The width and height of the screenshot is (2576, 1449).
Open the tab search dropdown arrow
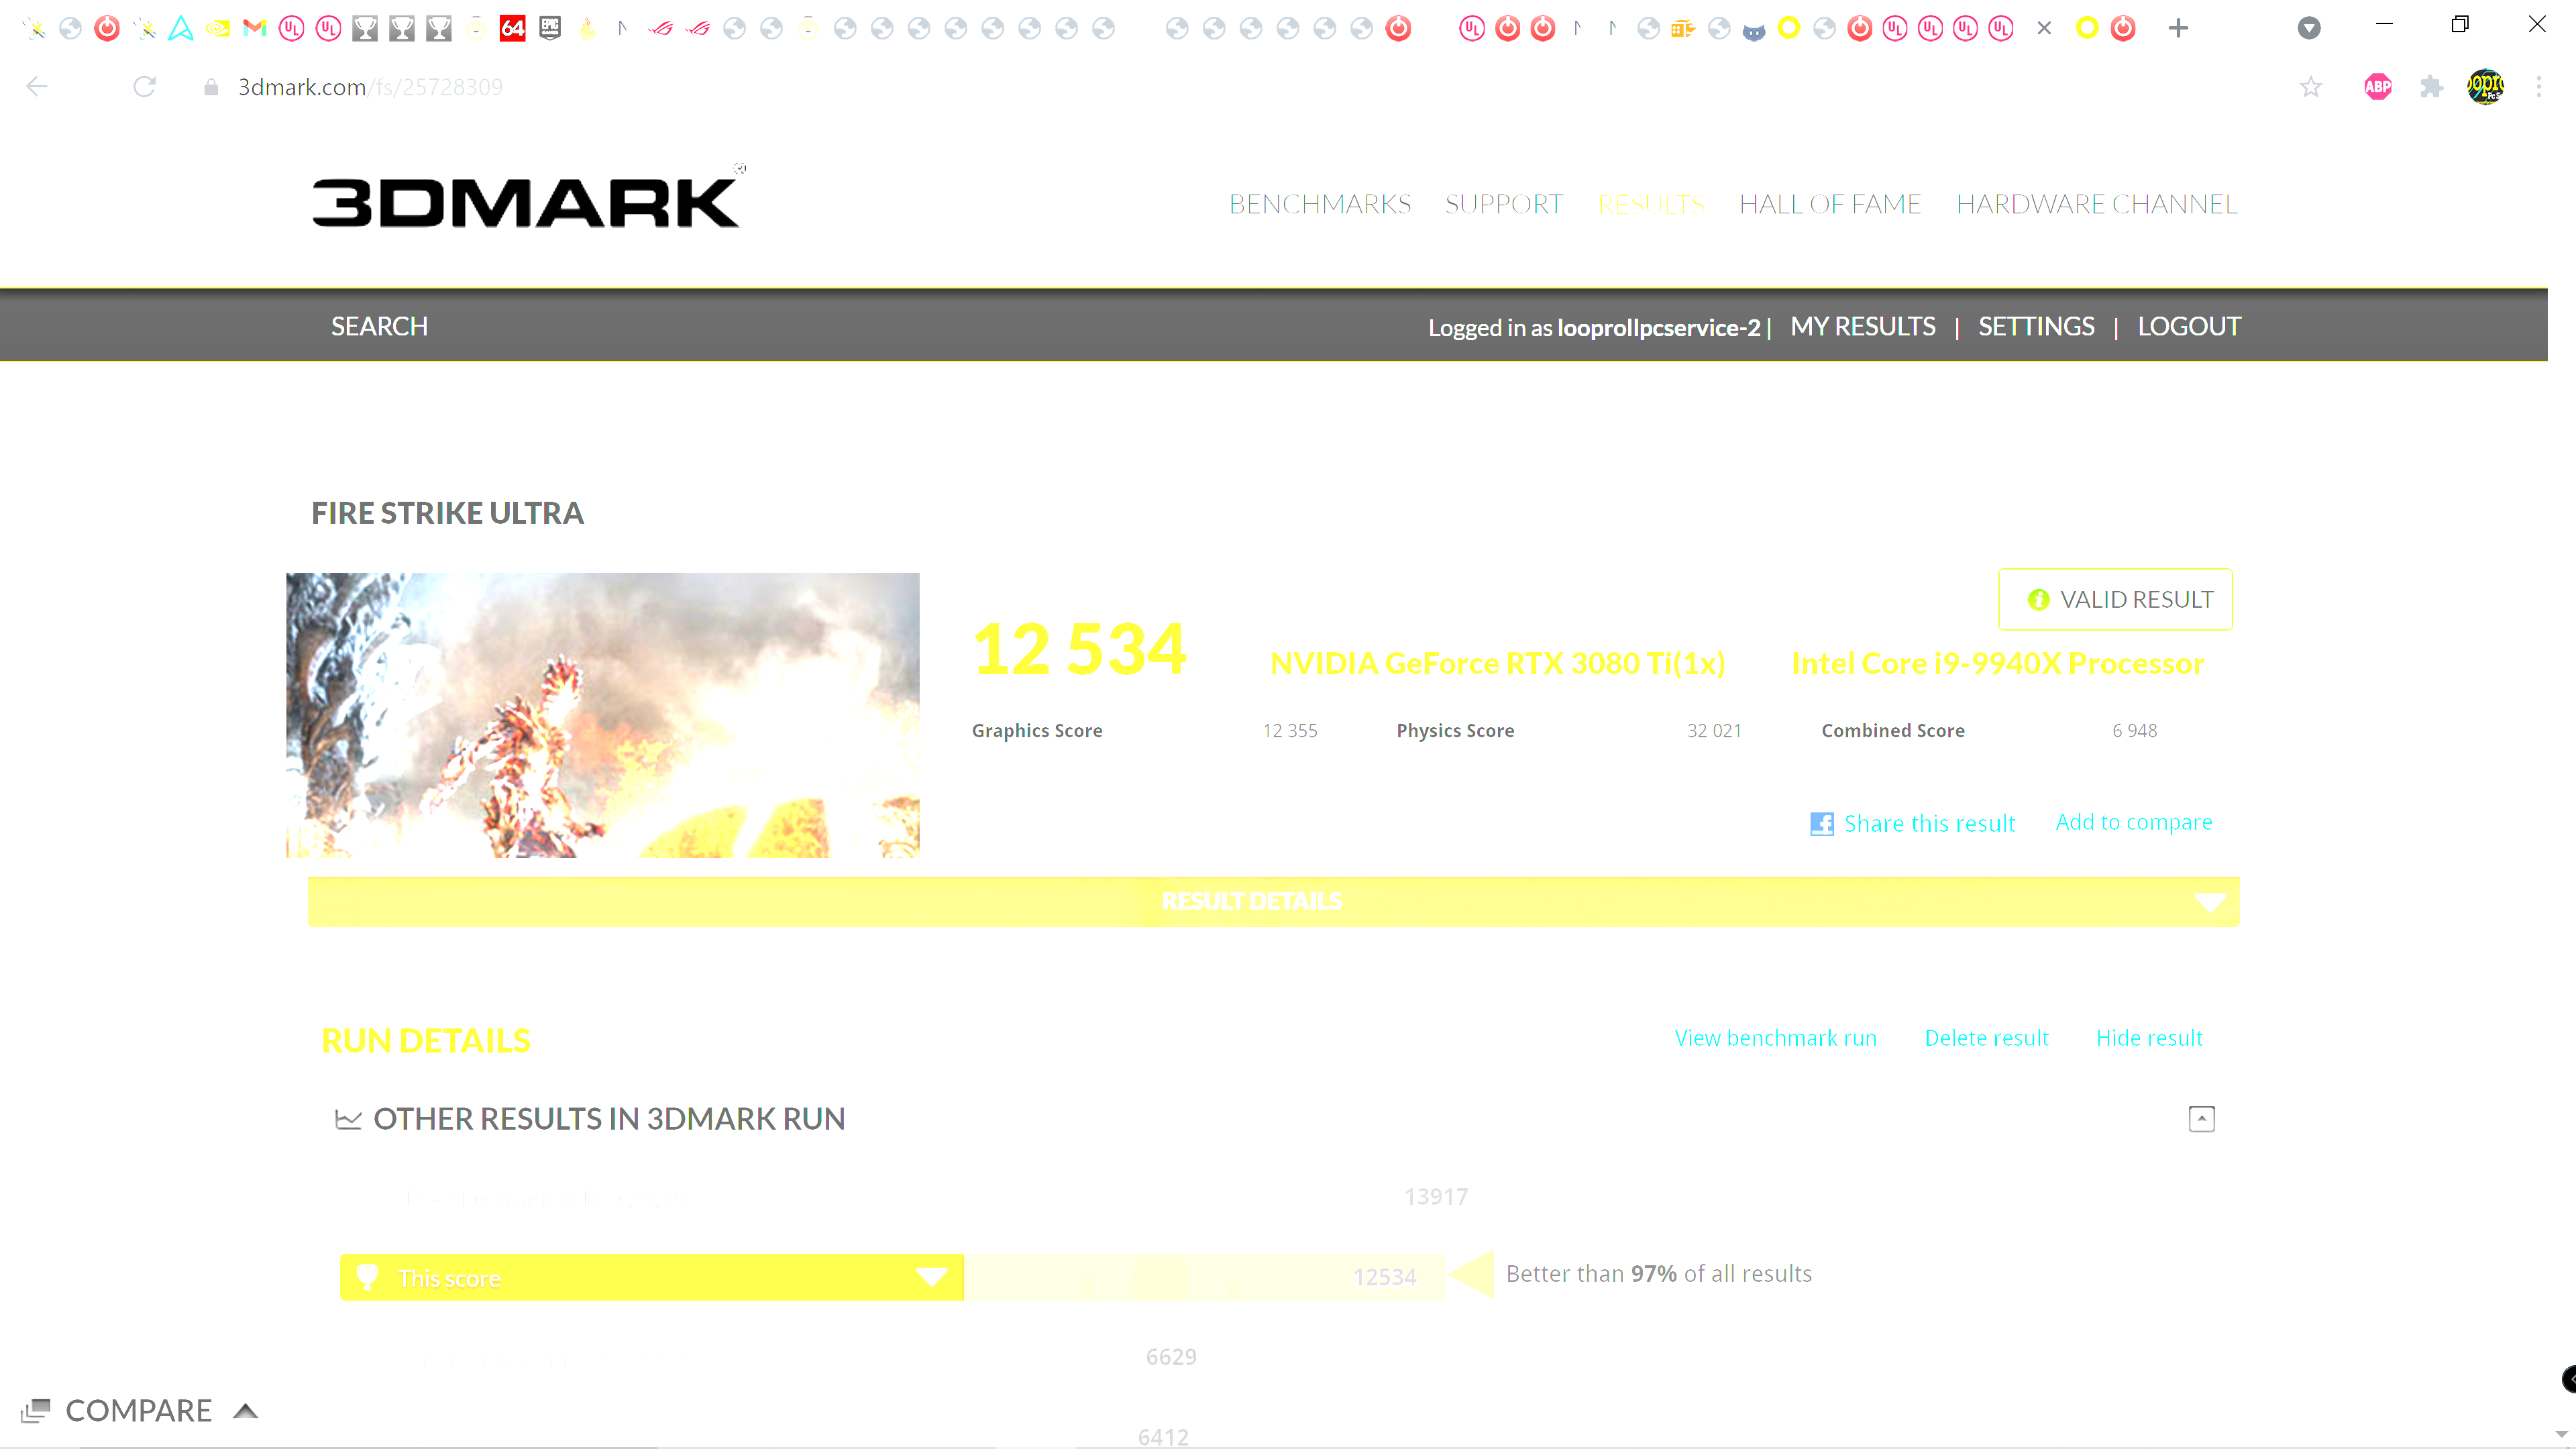[x=2309, y=28]
